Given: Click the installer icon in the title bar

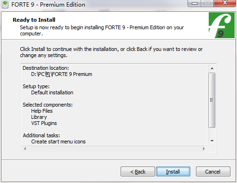Looking at the screenshot, I should tap(5, 5).
